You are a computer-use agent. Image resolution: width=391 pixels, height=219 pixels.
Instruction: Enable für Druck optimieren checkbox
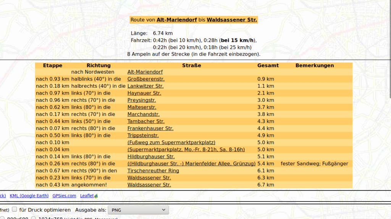click(x=15, y=209)
